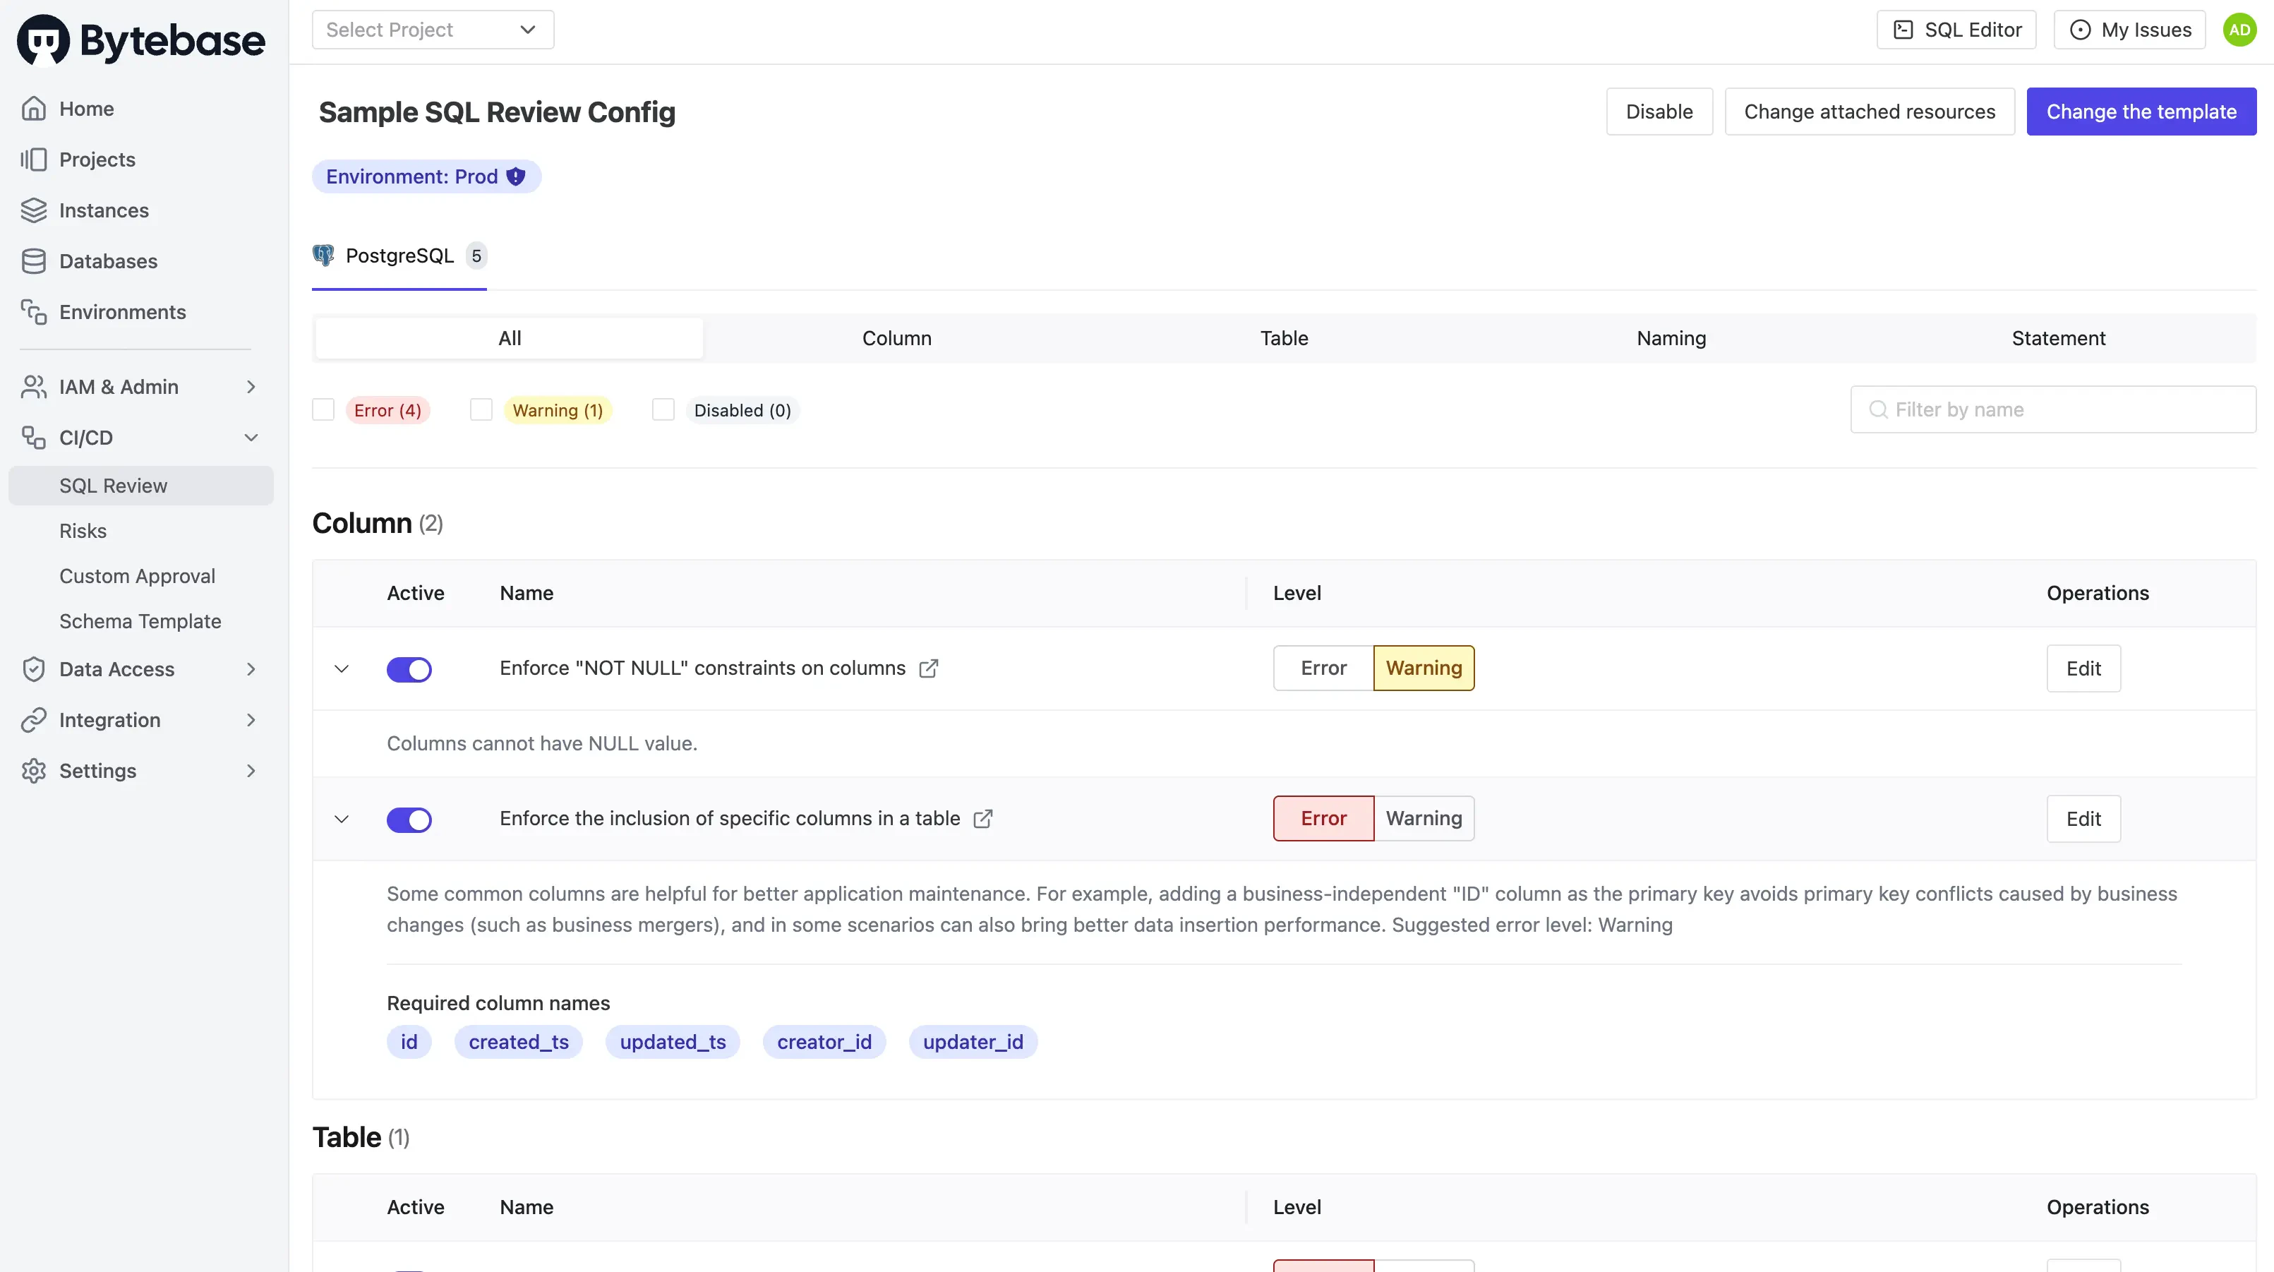Edit the specific columns inclusion rule
The height and width of the screenshot is (1272, 2274).
2083,818
